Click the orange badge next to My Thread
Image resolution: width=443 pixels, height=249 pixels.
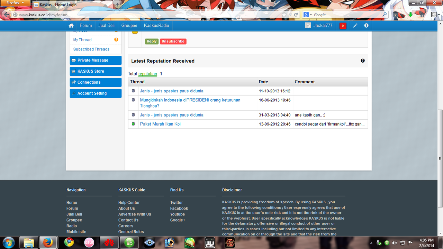click(x=116, y=39)
